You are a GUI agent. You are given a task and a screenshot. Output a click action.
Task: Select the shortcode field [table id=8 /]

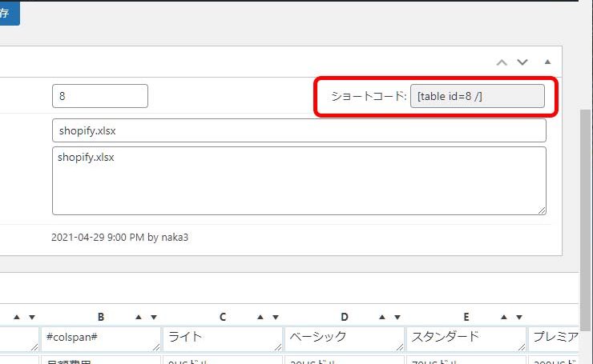pos(477,96)
